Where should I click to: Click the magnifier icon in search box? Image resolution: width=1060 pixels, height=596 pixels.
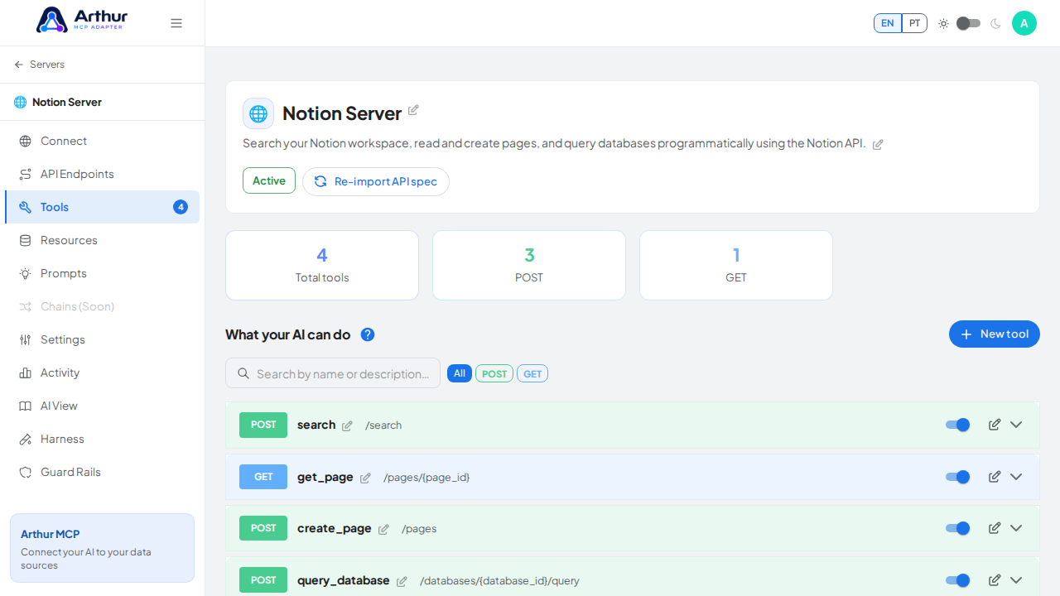click(243, 373)
